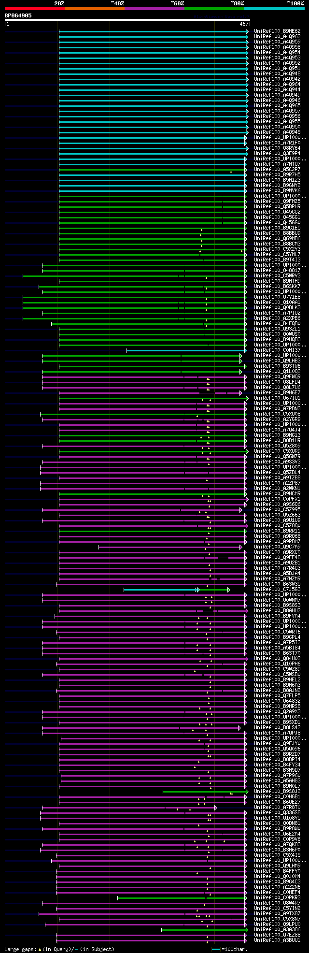Select label UniRef100_A3A386
Image resolution: width=309 pixels, height=953 pixels.
click(277, 929)
